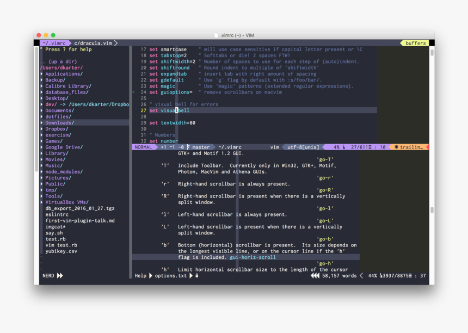This screenshot has height=333, width=468.
Task: Click the read-only lock icon
Action: coord(197,276)
